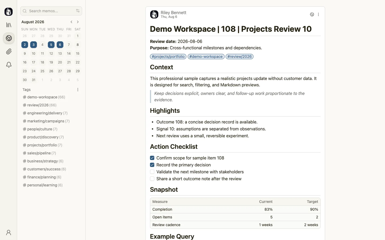The width and height of the screenshot is (385, 240).
Task: Click the 'Target' column header
Action: click(313, 202)
